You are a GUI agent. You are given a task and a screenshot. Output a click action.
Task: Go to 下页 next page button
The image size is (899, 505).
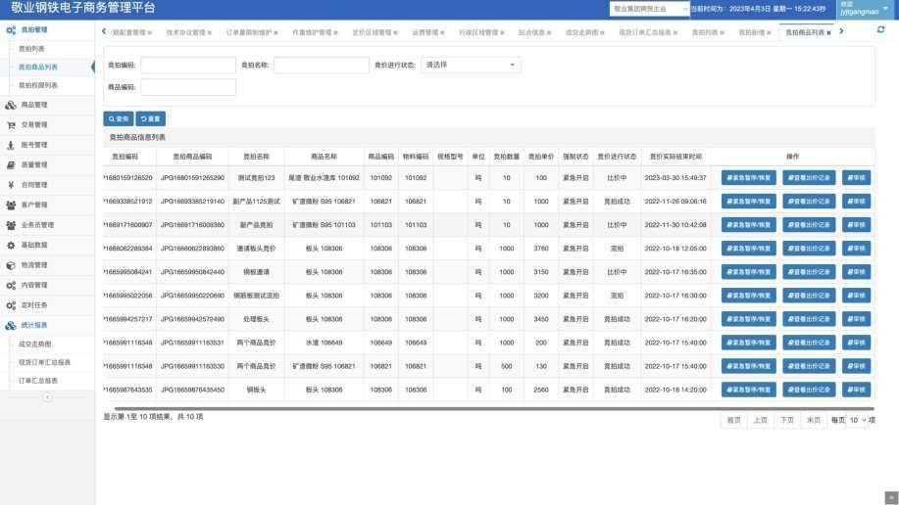786,420
